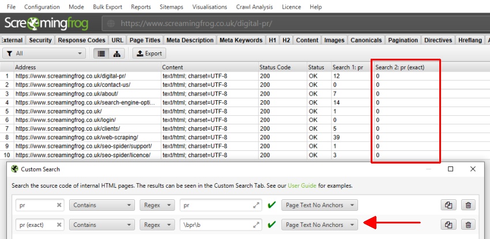Open the Bulk Export menu
This screenshot has width=490, height=239.
click(x=107, y=7)
